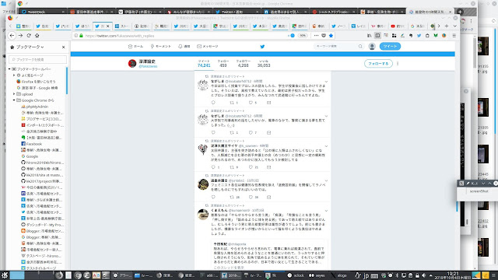Open the ツイート count 74,241 link
The width and height of the screenshot is (498, 280).
204,64
